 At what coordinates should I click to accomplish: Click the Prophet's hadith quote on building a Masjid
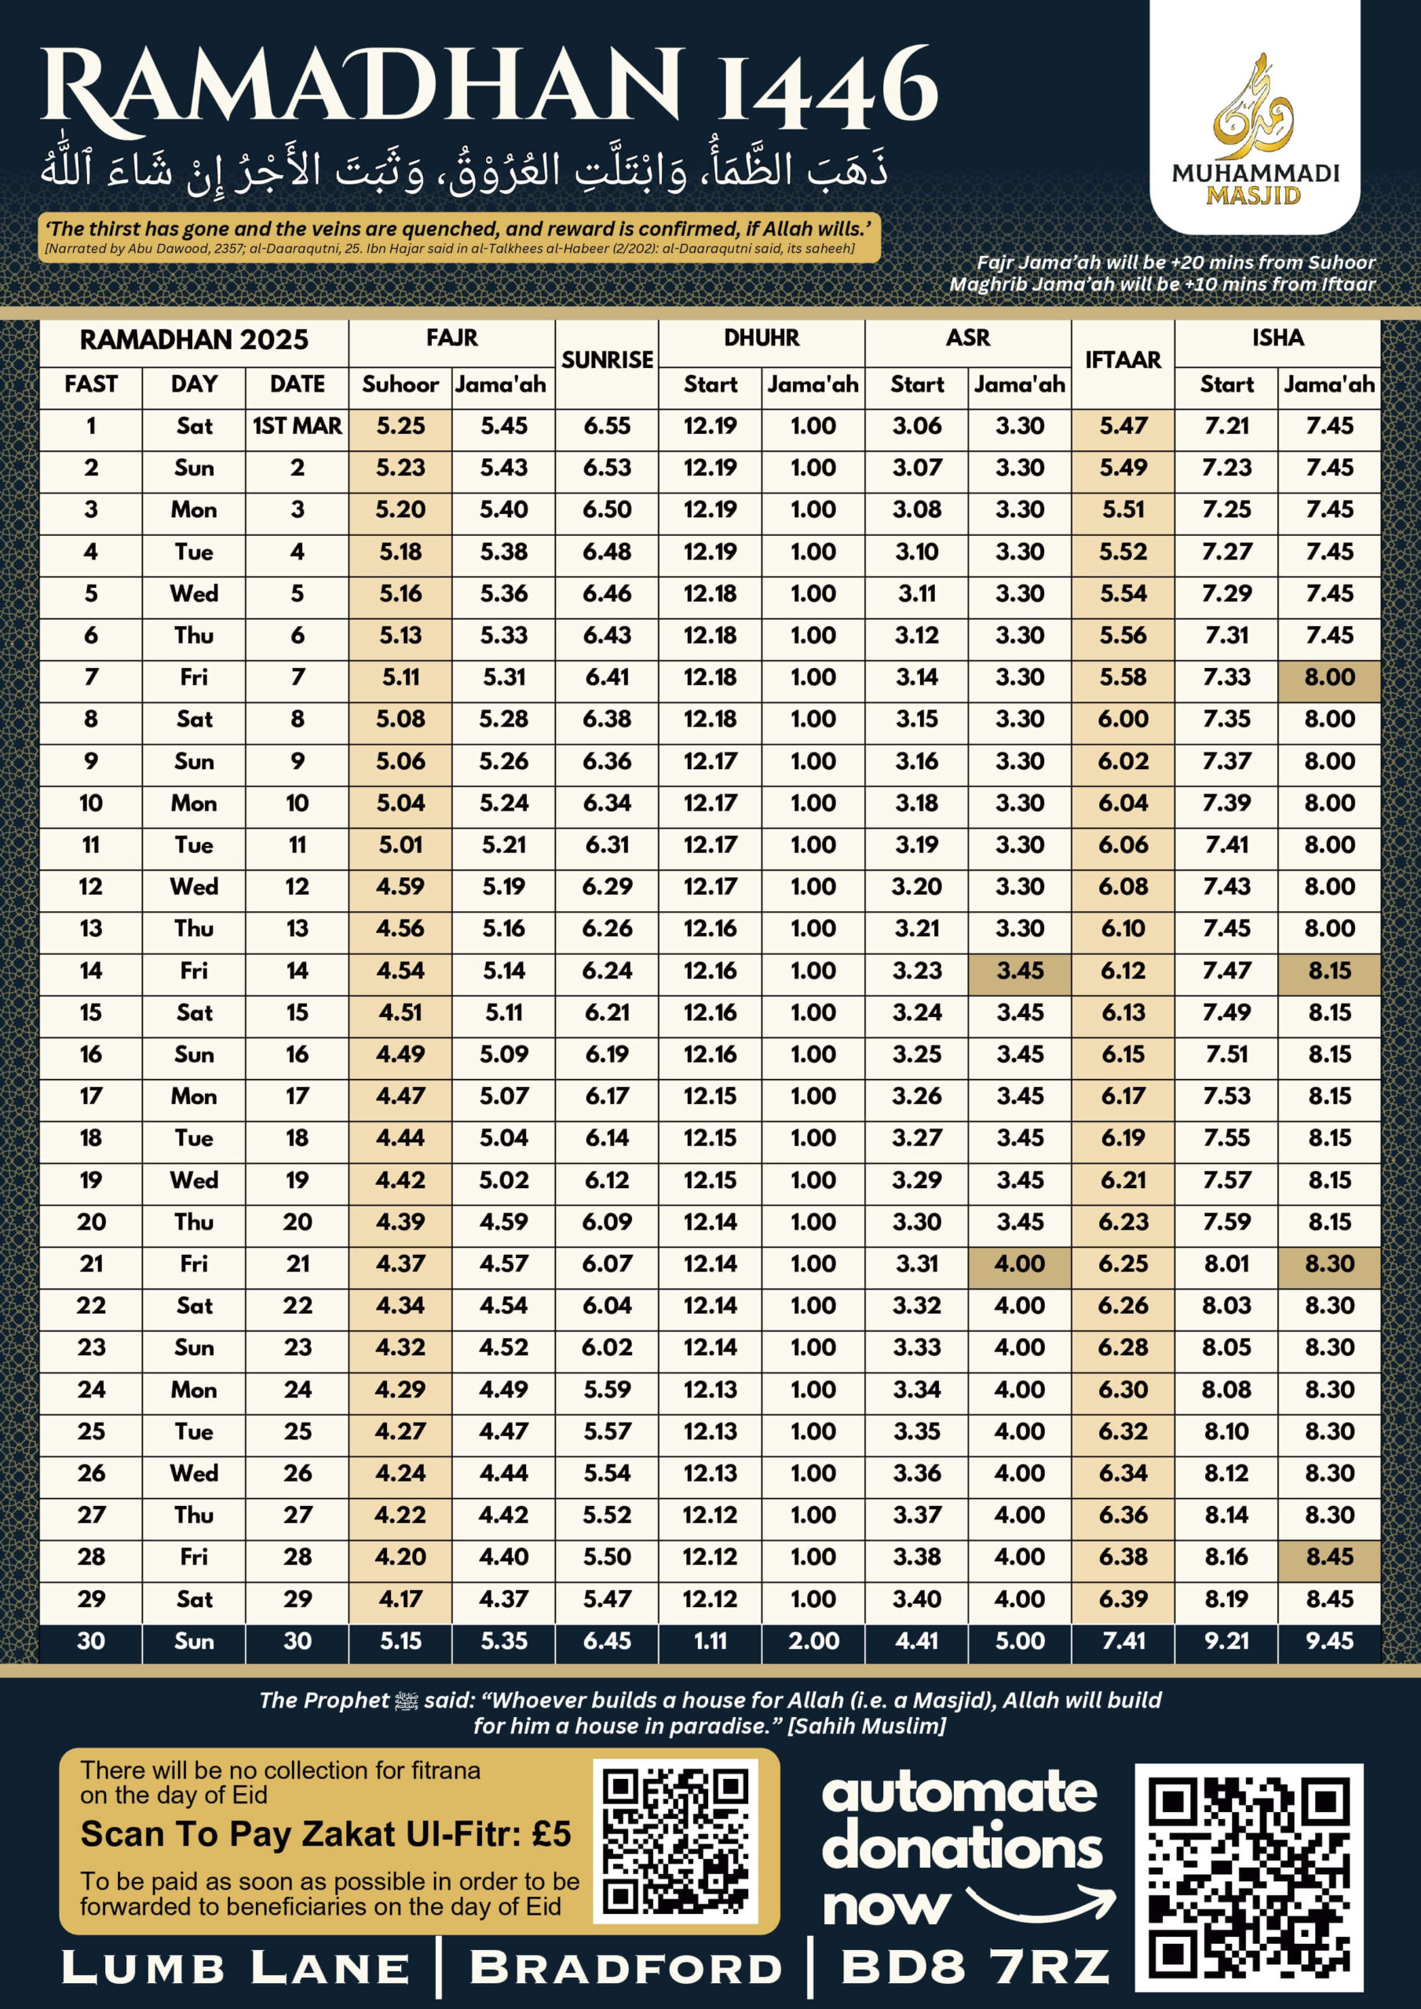tap(710, 1713)
